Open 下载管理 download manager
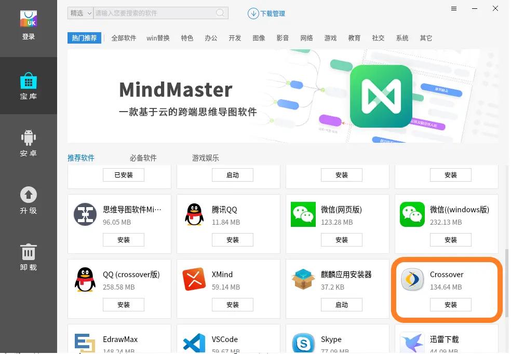This screenshot has height=354, width=511. coord(266,13)
